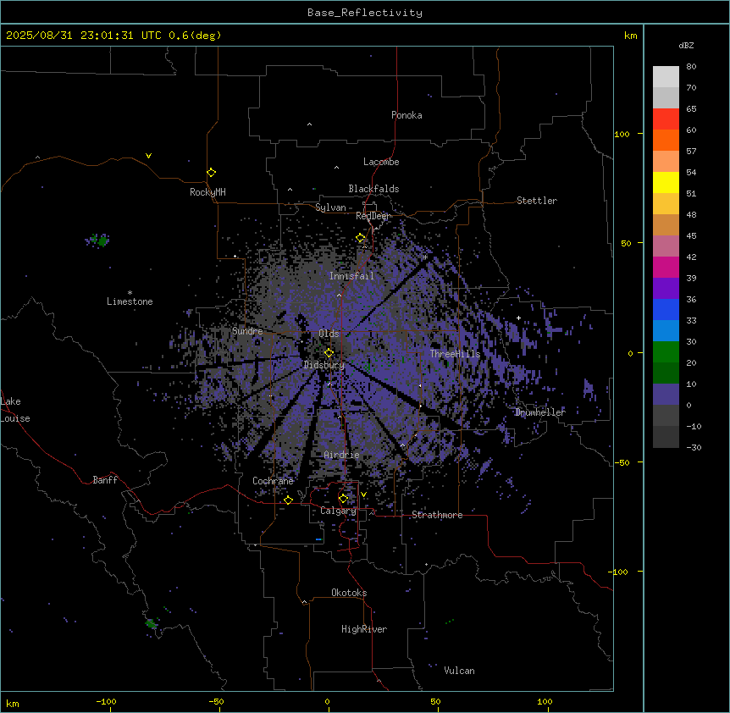Pick the 70-80 dBZ light gray swatch

666,77
